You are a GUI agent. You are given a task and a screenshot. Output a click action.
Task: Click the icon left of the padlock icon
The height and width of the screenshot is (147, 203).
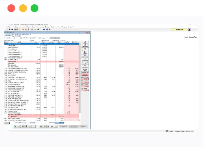(x=52, y=126)
